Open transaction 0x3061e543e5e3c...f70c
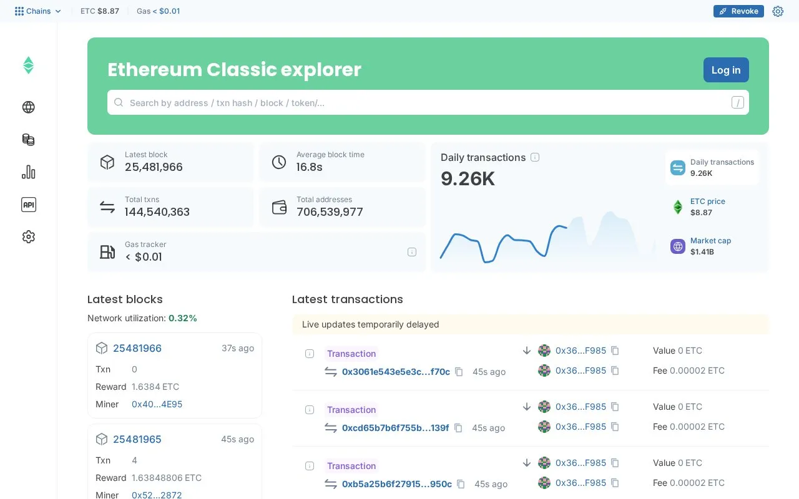The height and width of the screenshot is (499, 799). click(x=396, y=372)
